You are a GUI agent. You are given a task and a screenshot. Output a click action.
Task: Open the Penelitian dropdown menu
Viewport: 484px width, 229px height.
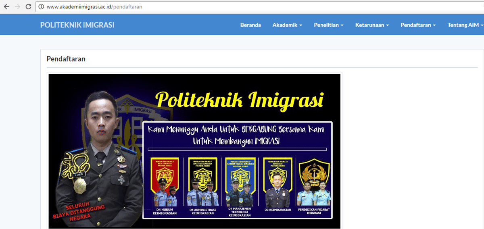coord(329,25)
